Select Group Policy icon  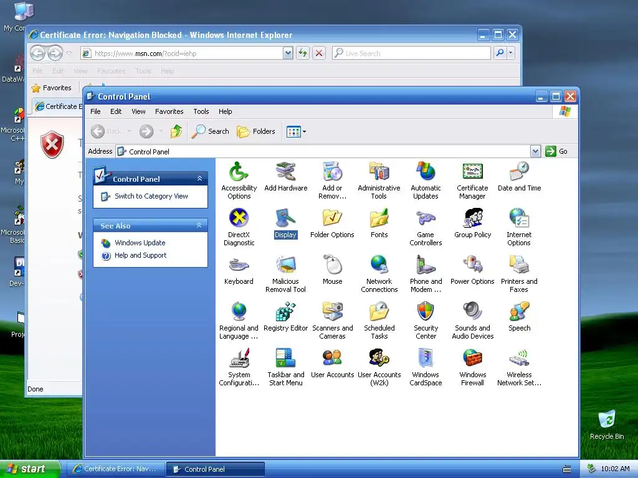472,223
